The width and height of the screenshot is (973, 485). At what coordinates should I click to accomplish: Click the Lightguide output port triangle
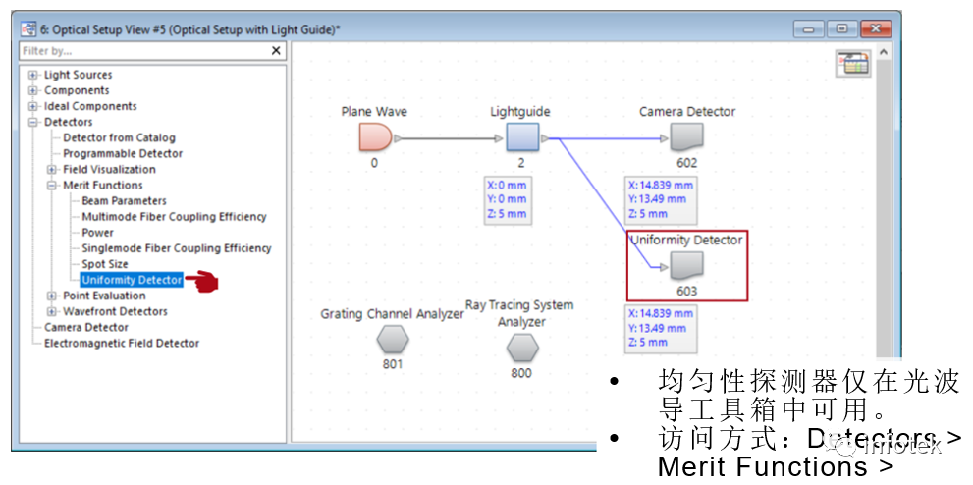545,138
